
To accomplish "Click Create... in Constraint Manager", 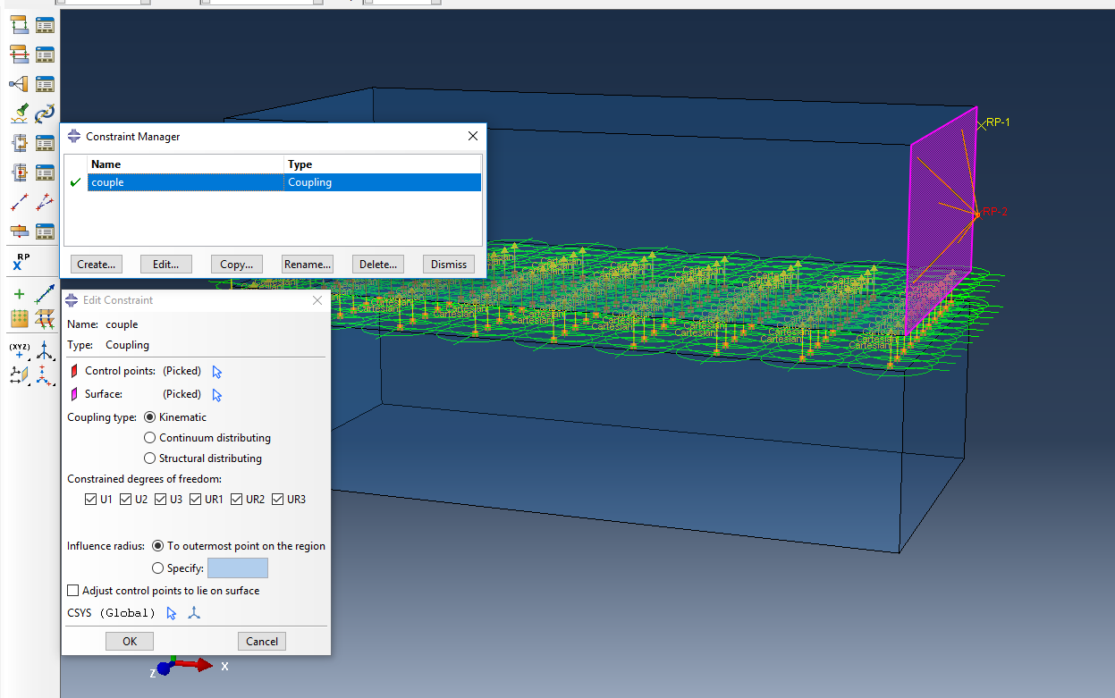I will coord(97,265).
